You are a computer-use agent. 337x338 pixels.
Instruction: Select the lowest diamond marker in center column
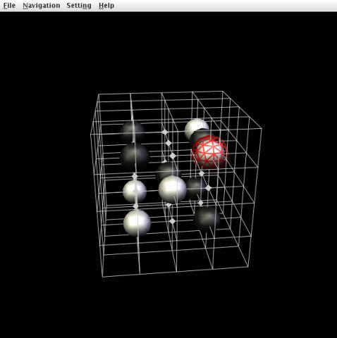pos(172,221)
